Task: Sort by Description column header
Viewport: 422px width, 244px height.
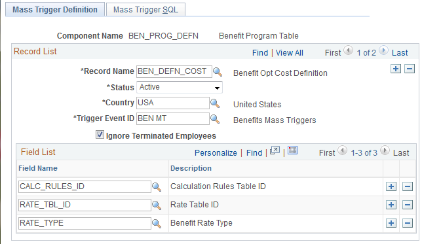Action: [191, 169]
